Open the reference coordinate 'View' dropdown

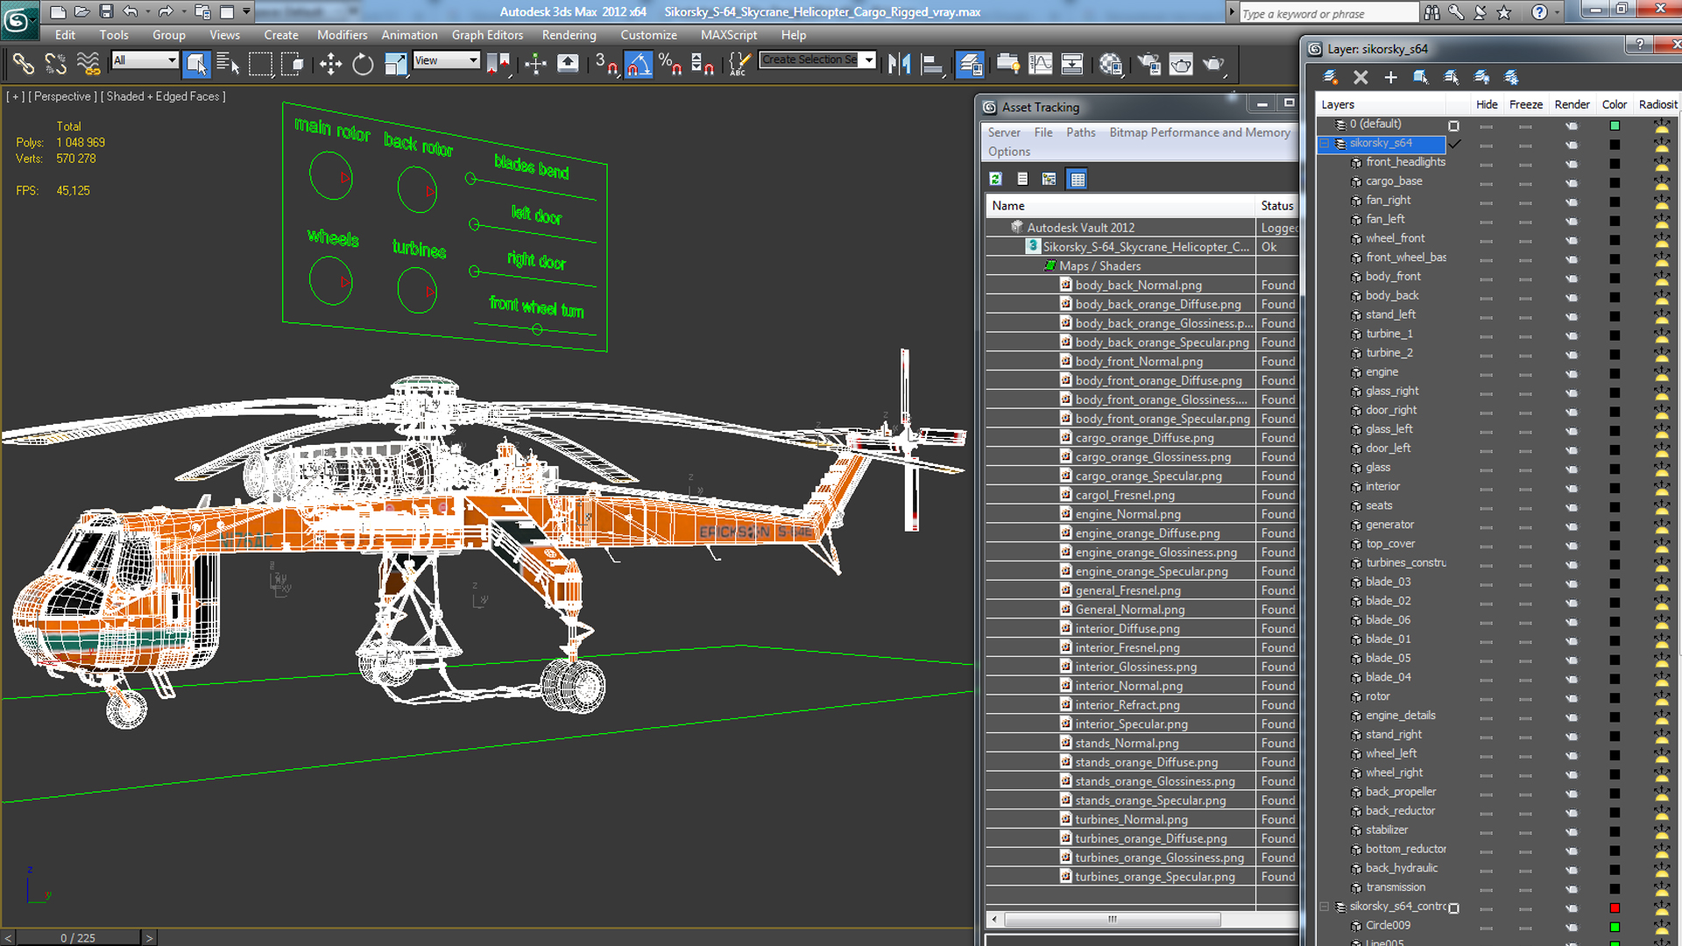pos(447,60)
